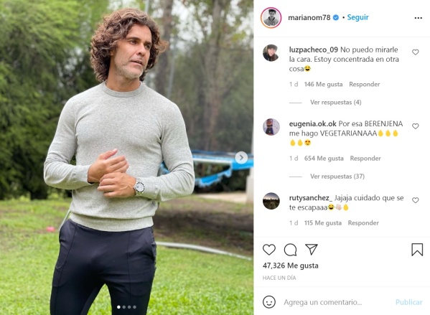Expand Ver respuestas (37)
The height and width of the screenshot is (315, 430).
click(x=337, y=177)
